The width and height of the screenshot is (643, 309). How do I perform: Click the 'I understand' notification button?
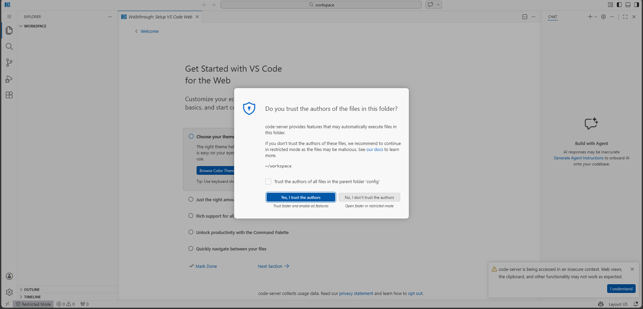[621, 289]
